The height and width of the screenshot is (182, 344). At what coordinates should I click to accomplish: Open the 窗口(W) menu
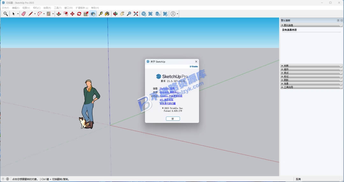pos(68,8)
